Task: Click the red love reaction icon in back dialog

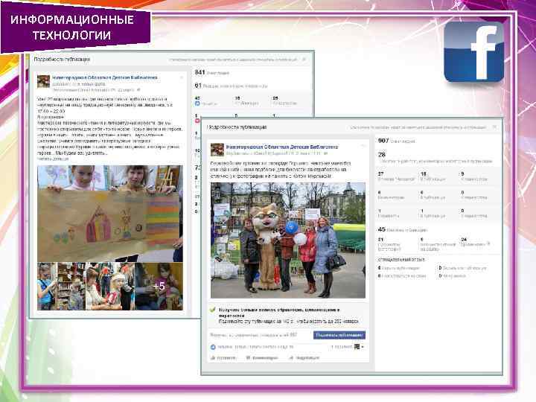Action: click(x=197, y=121)
